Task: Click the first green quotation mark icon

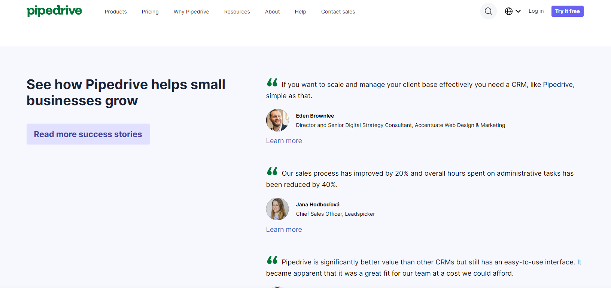Action: 272,82
